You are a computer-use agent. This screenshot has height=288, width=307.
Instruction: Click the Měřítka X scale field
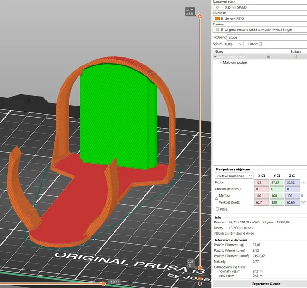(x=261, y=196)
